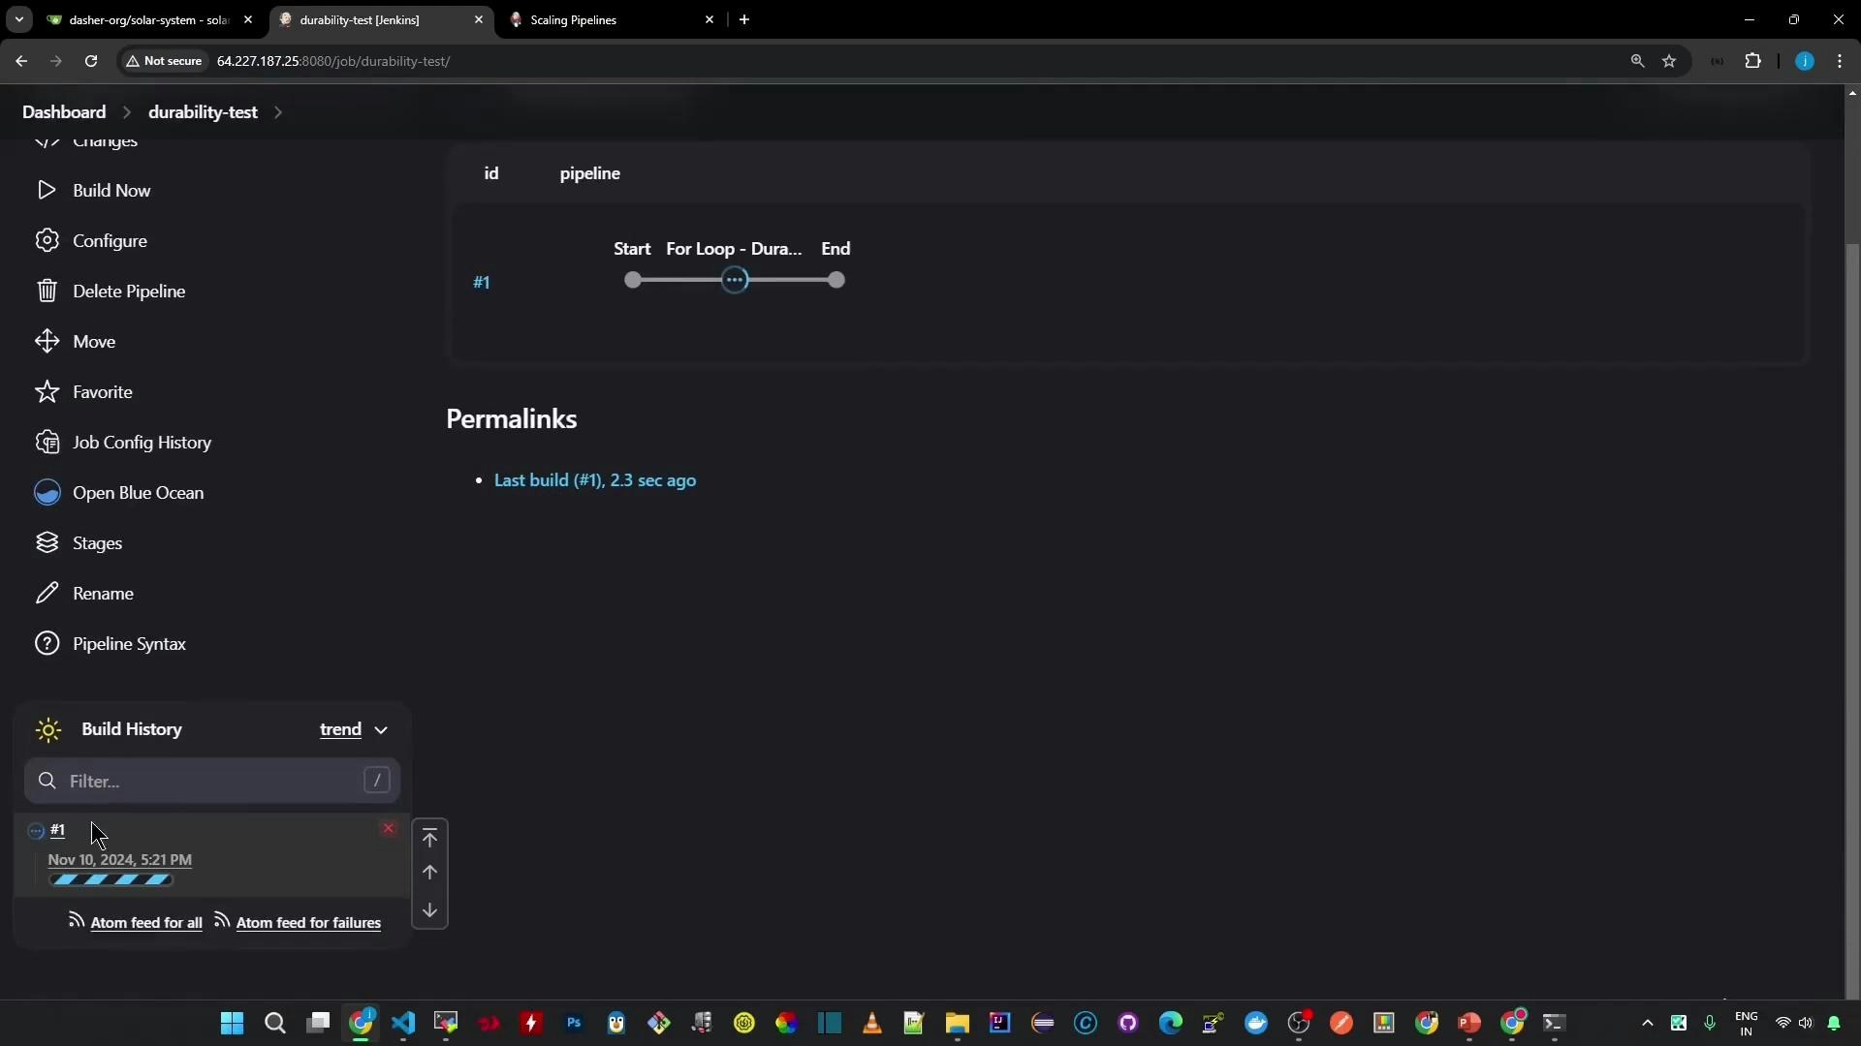Click the Move arrows icon
Viewport: 1861px width, 1046px height.
click(x=47, y=341)
